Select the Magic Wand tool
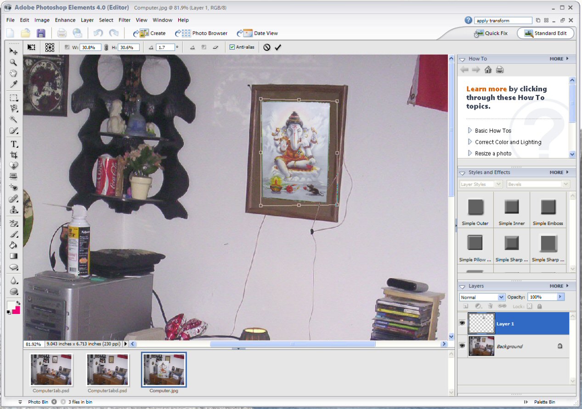This screenshot has width=582, height=409. click(x=14, y=120)
